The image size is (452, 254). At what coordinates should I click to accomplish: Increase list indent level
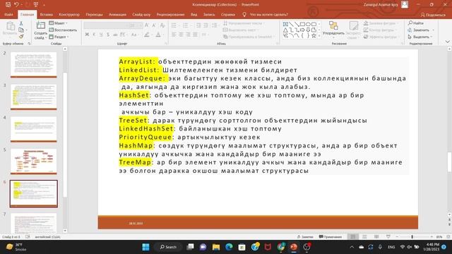coord(206,25)
